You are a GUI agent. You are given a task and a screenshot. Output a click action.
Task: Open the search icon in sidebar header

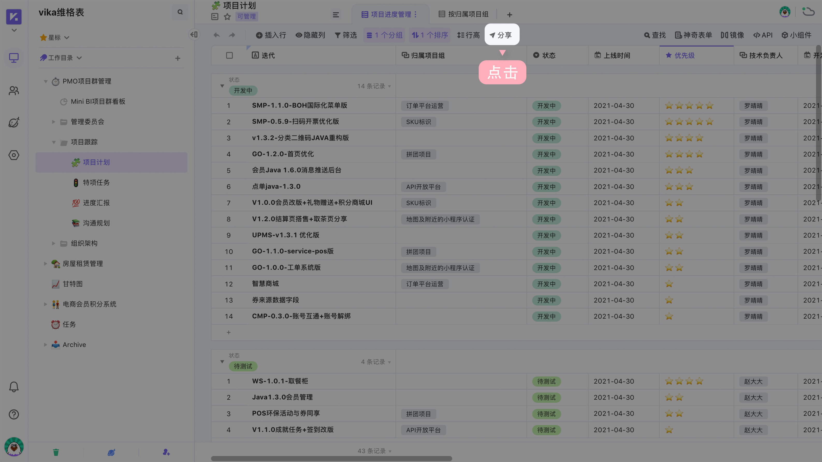point(180,12)
